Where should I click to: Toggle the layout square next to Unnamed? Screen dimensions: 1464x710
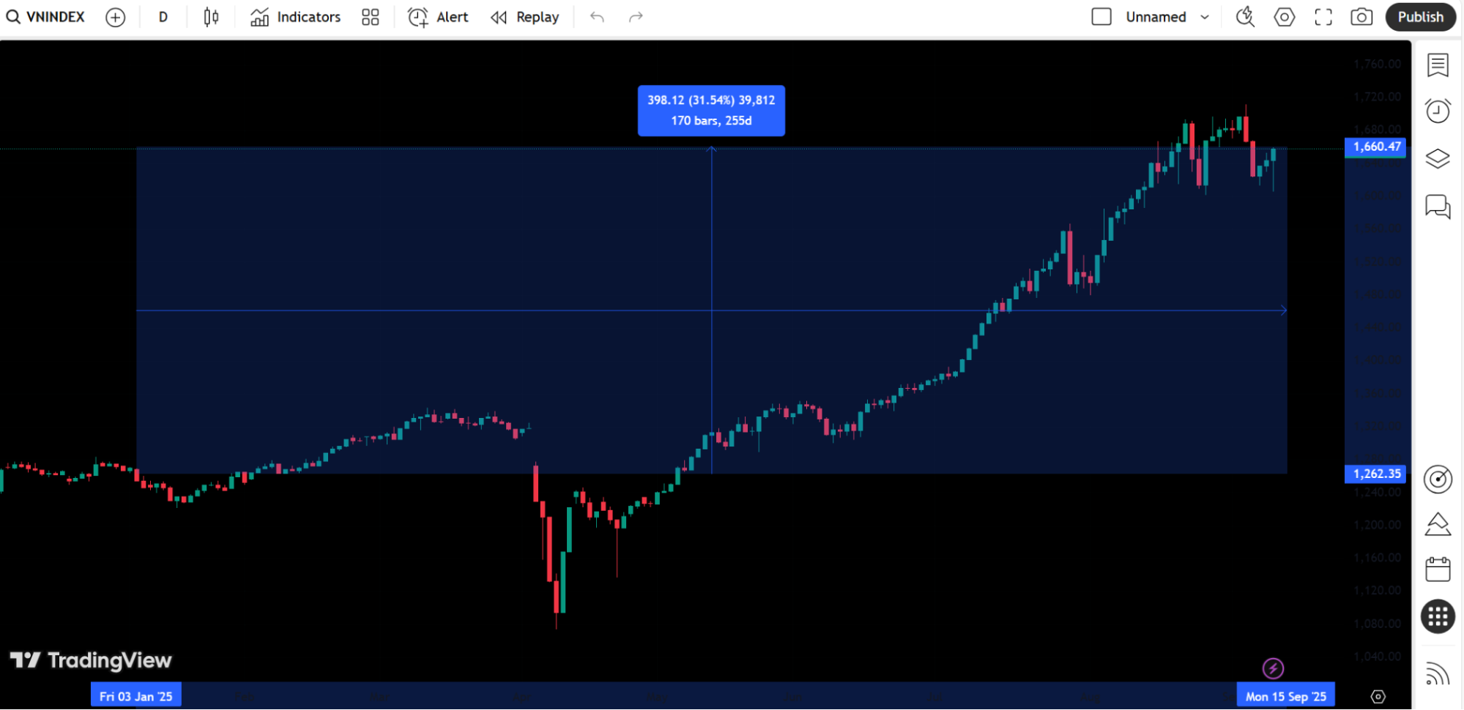[1101, 17]
